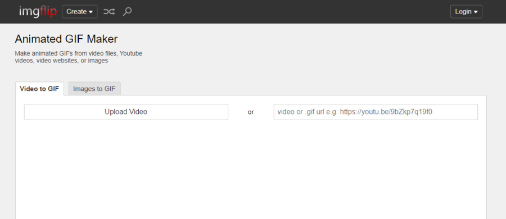Click the word Create in the header

(x=76, y=12)
